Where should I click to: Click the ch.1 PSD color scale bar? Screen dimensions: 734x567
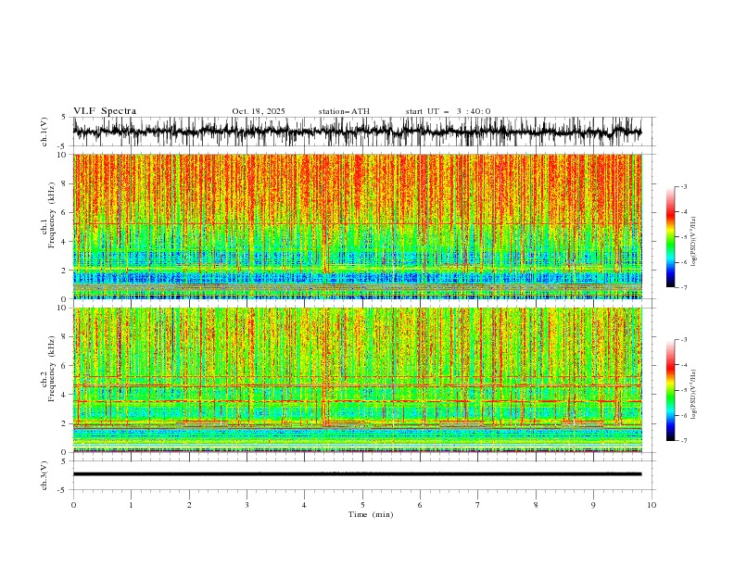[670, 237]
